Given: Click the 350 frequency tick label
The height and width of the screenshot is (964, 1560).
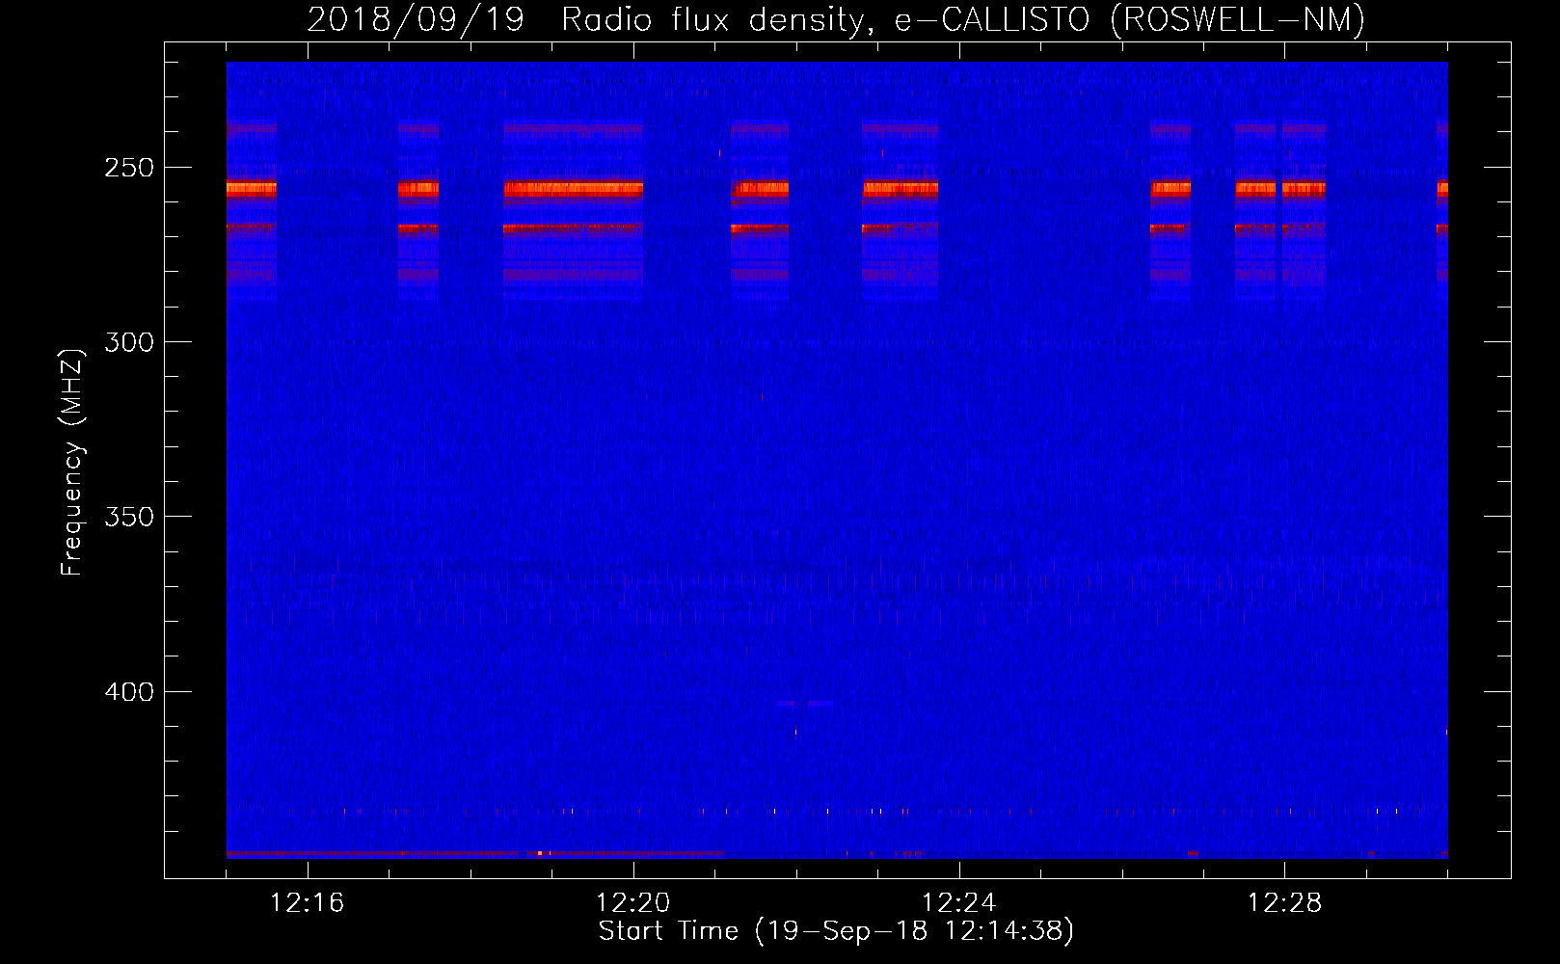Looking at the screenshot, I should tap(129, 517).
